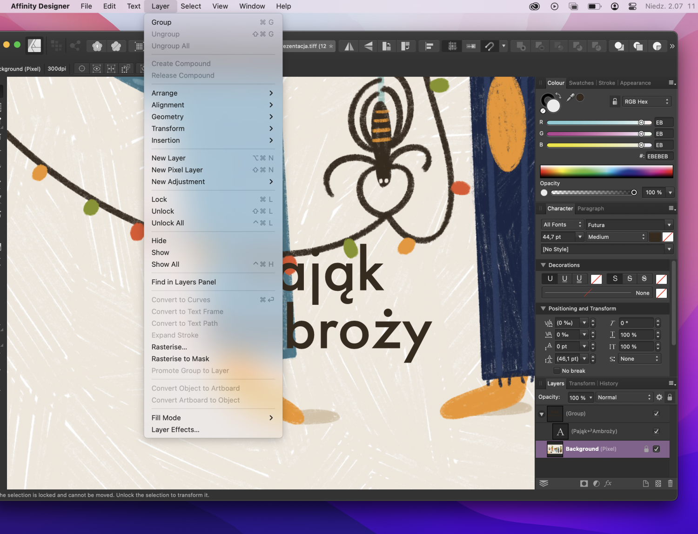
Task: Hide the Background layer via its checkbox
Action: [x=656, y=449]
